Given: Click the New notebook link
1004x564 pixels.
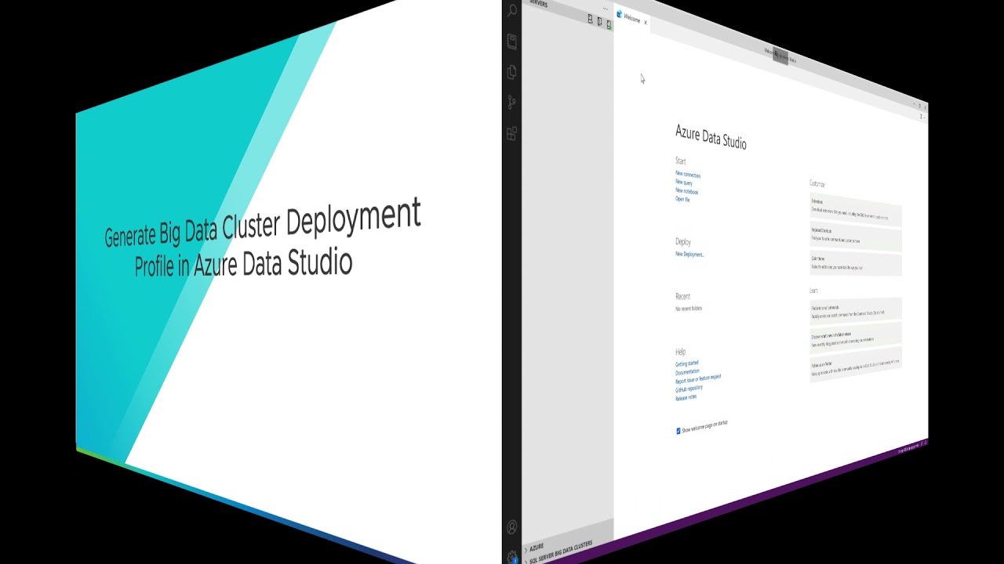Looking at the screenshot, I should pyautogui.click(x=686, y=191).
